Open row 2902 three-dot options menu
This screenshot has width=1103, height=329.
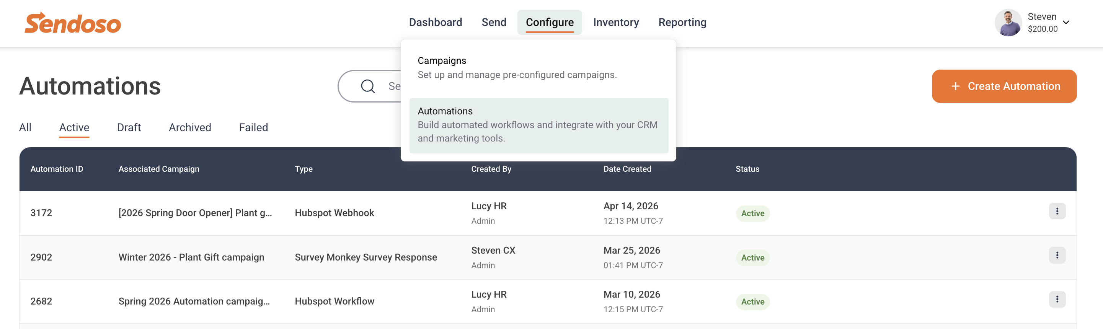click(x=1057, y=255)
